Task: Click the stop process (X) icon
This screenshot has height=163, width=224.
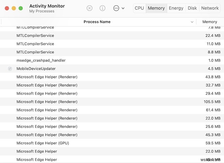Action: tap(89, 8)
